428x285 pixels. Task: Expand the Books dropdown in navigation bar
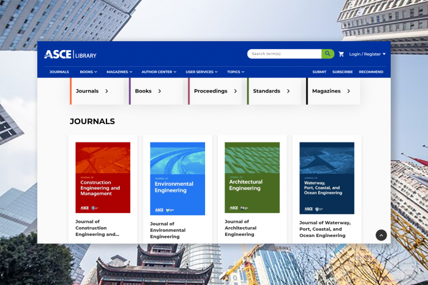(x=88, y=72)
